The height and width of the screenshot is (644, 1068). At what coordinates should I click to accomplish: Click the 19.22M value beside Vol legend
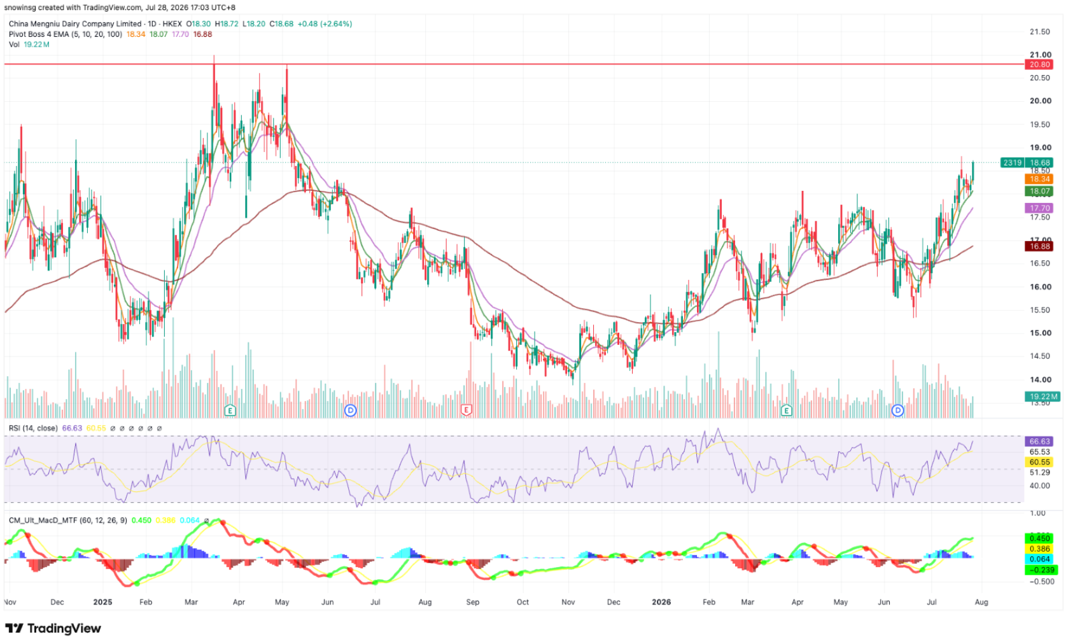point(37,45)
